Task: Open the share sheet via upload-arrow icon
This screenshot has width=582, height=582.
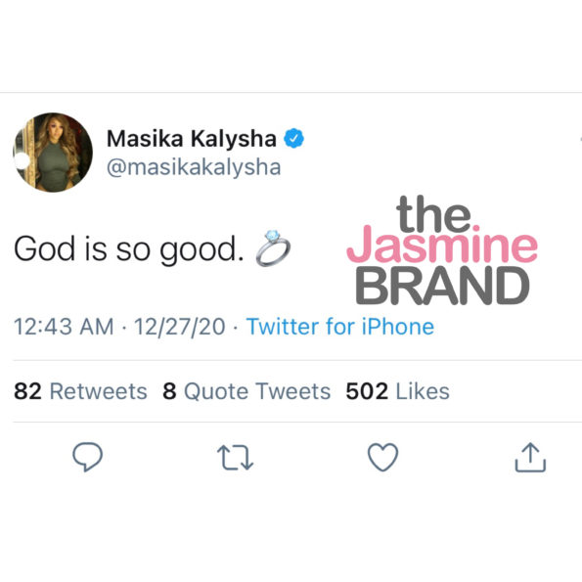Action: tap(530, 457)
